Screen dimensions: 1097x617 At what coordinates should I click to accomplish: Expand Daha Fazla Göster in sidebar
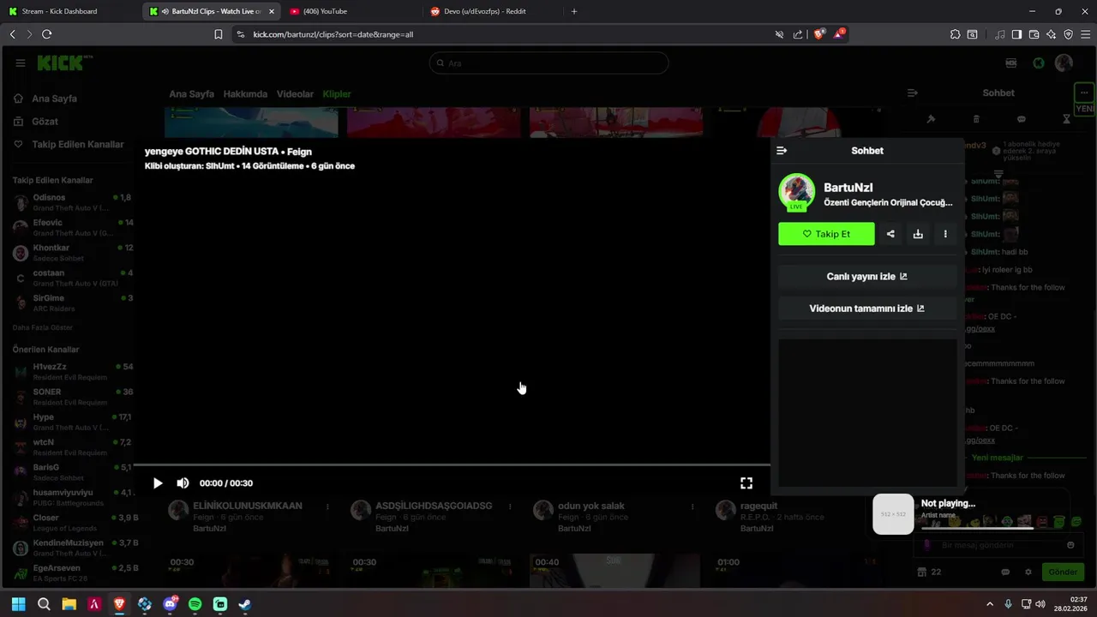click(x=42, y=327)
